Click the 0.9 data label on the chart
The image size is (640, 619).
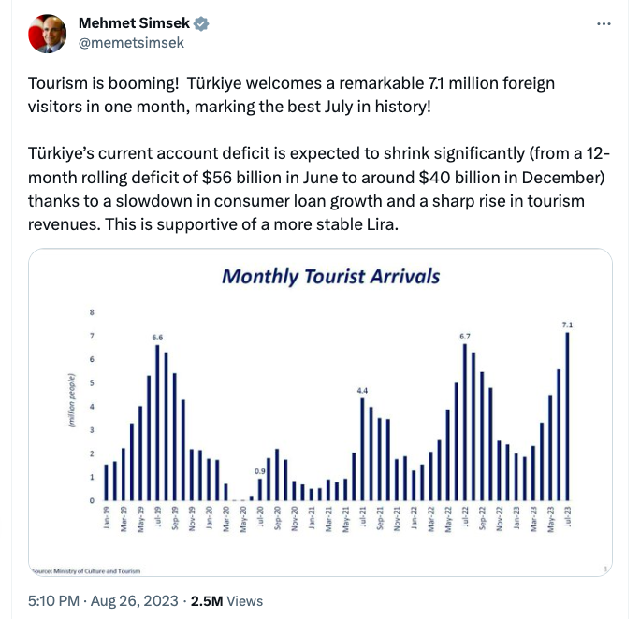coord(260,470)
